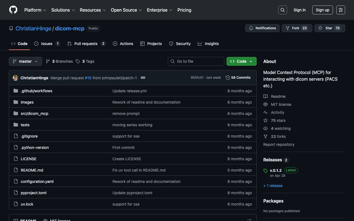Click ChristianHinge's avatar in commit row
This screenshot has height=221, width=354.
(15, 78)
